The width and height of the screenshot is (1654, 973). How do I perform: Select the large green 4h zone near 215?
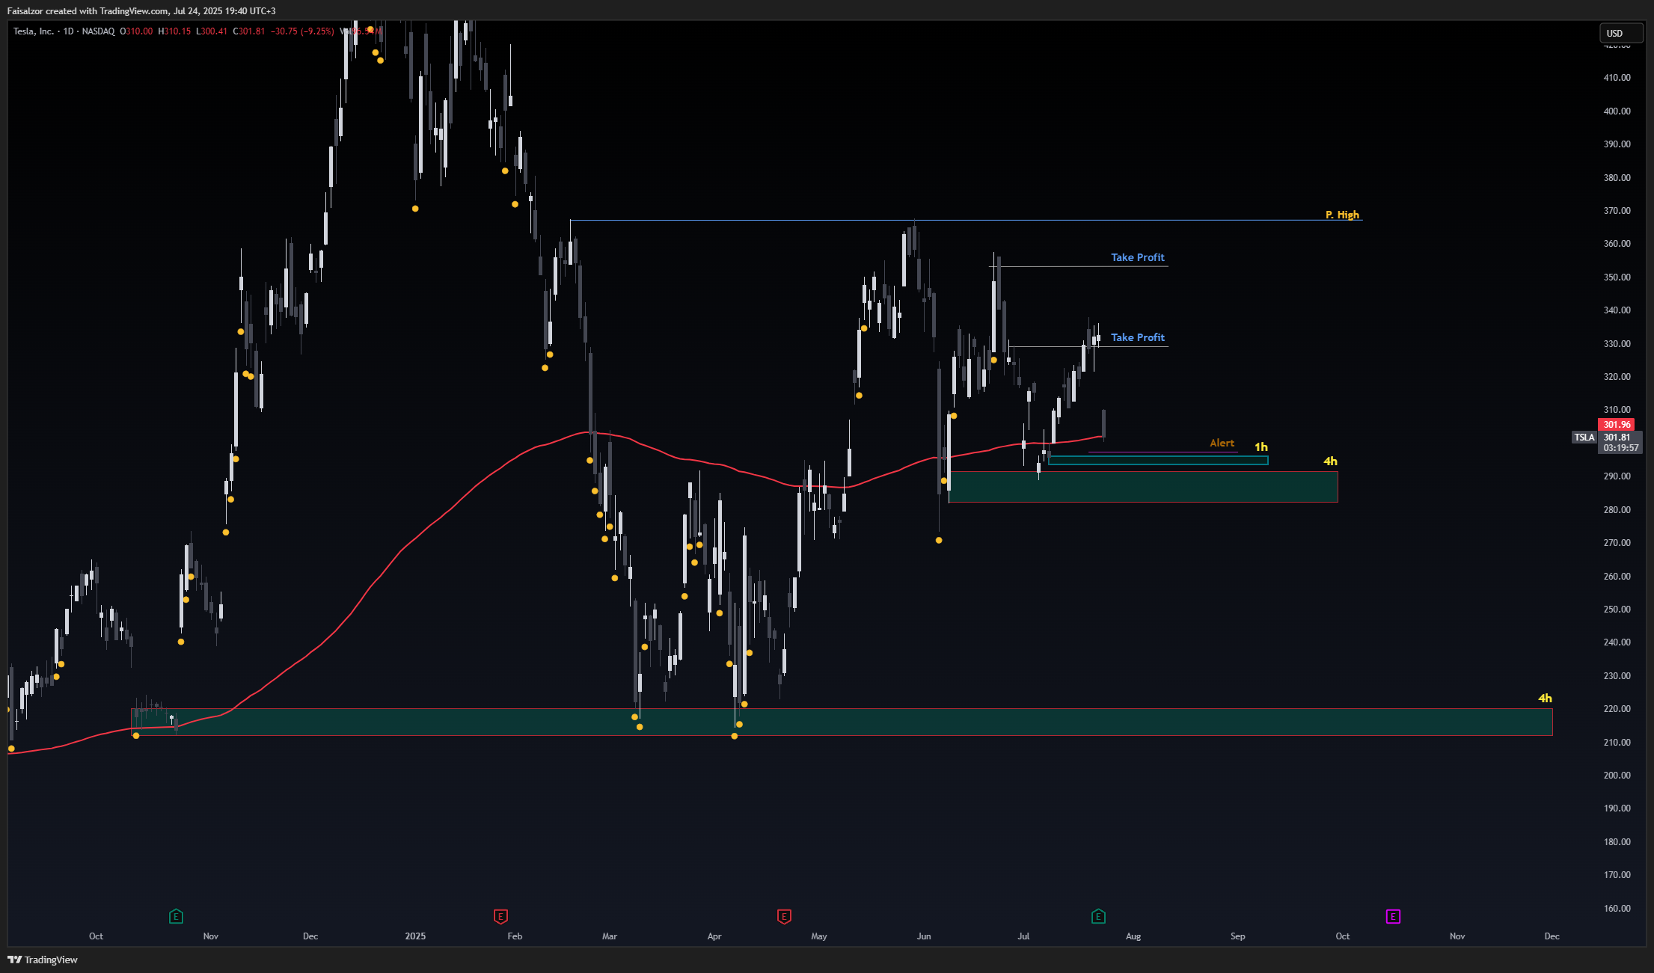click(x=842, y=722)
